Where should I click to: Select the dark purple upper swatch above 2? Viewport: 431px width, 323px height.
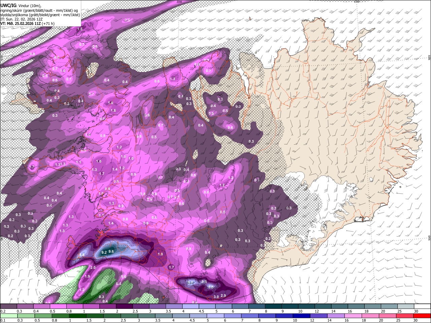(124, 307)
